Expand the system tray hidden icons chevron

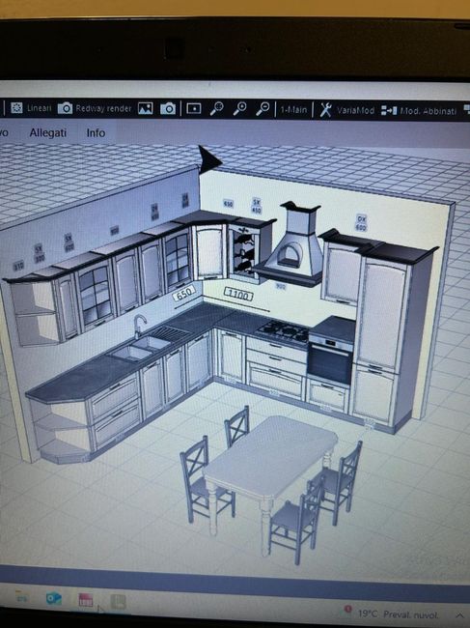[459, 614]
